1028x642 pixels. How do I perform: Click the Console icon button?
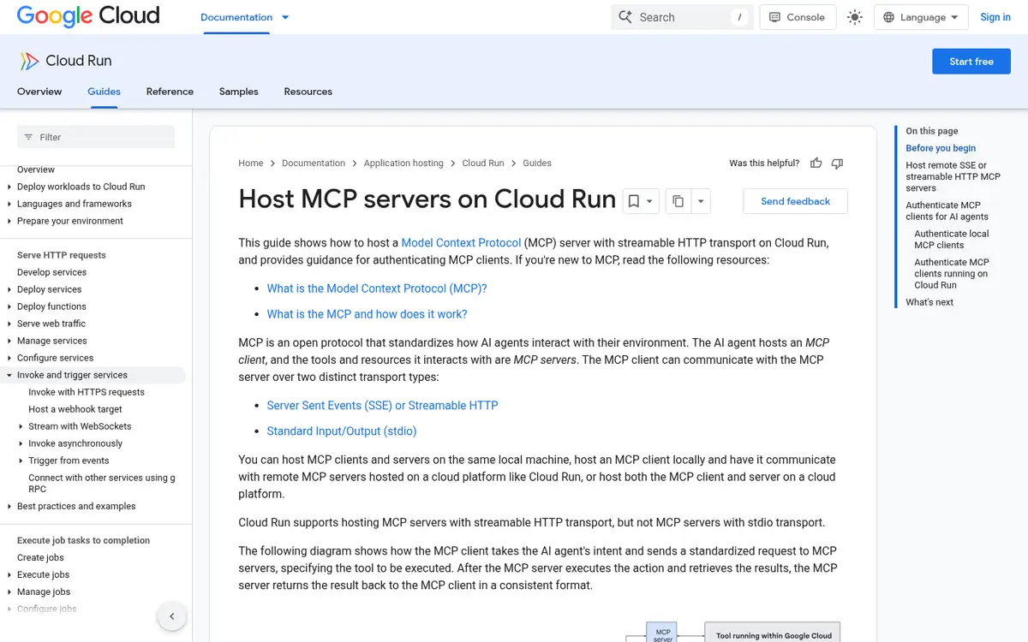(x=798, y=17)
